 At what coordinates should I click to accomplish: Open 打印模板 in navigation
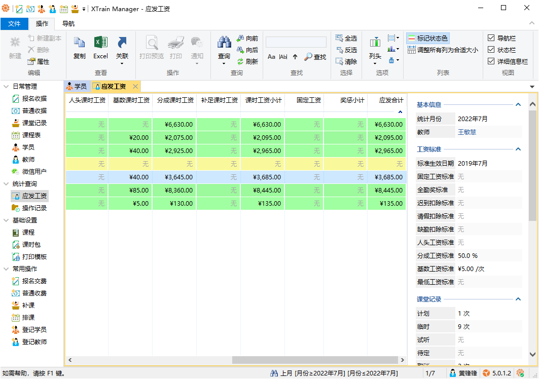(x=29, y=257)
